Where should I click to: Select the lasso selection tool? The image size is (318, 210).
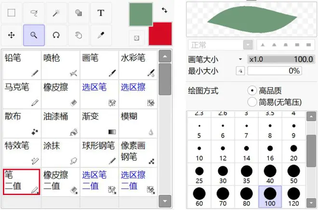tap(34, 13)
